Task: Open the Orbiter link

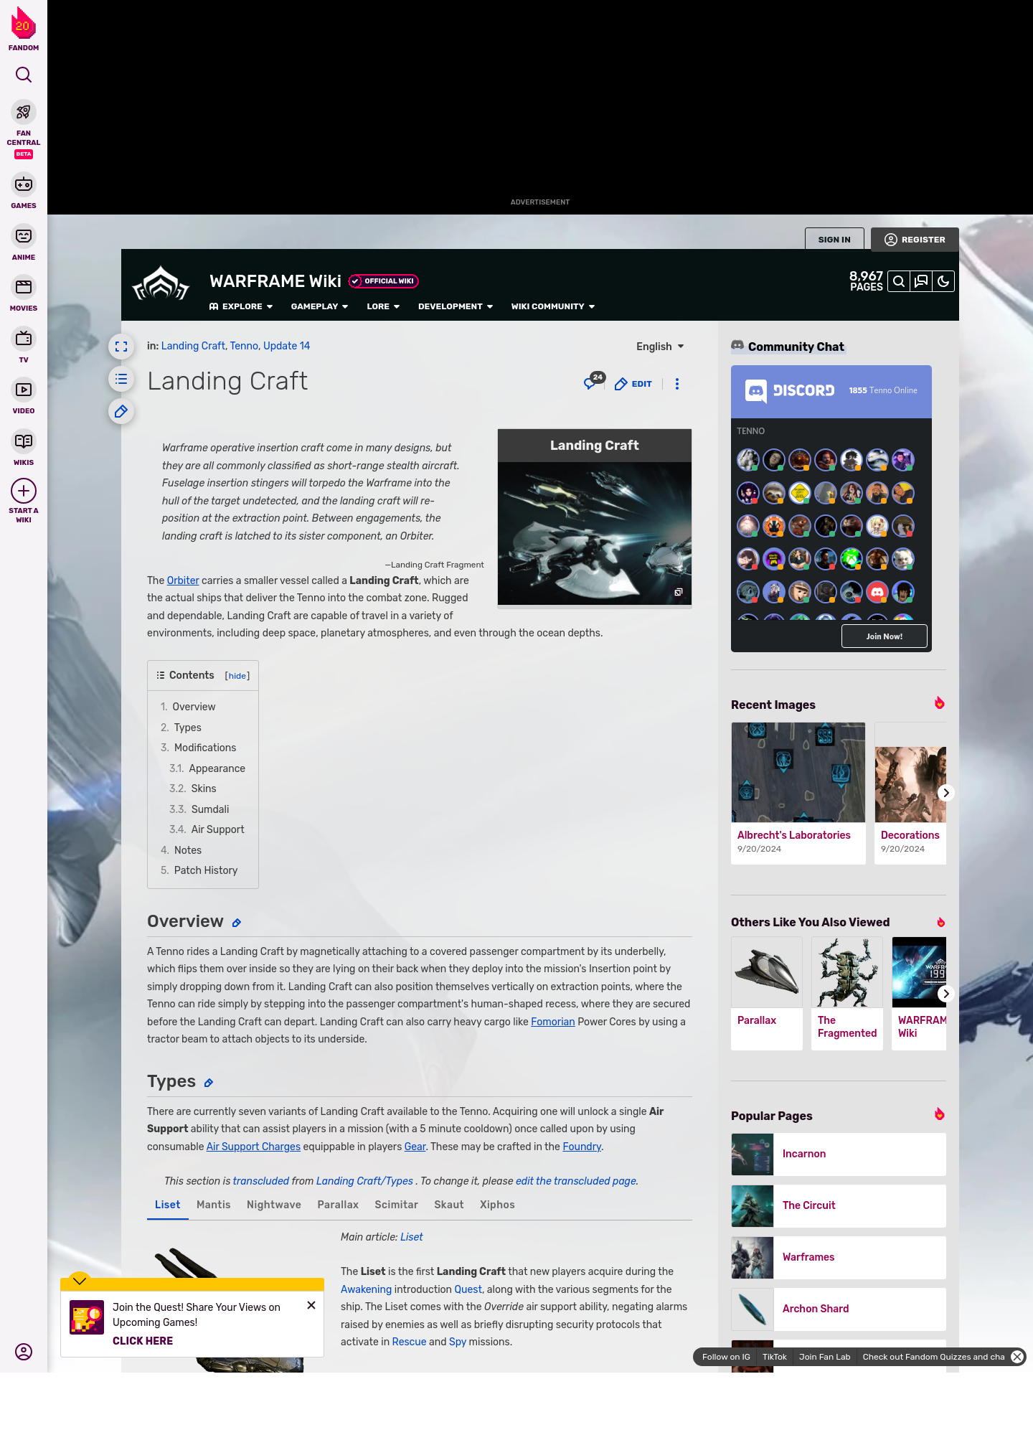Action: [183, 580]
